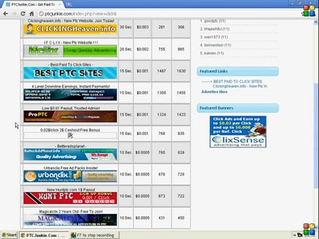The image size is (319, 239).
Task: Click '- Best Paid To Click Sites -' title
Action: pyautogui.click(x=71, y=65)
